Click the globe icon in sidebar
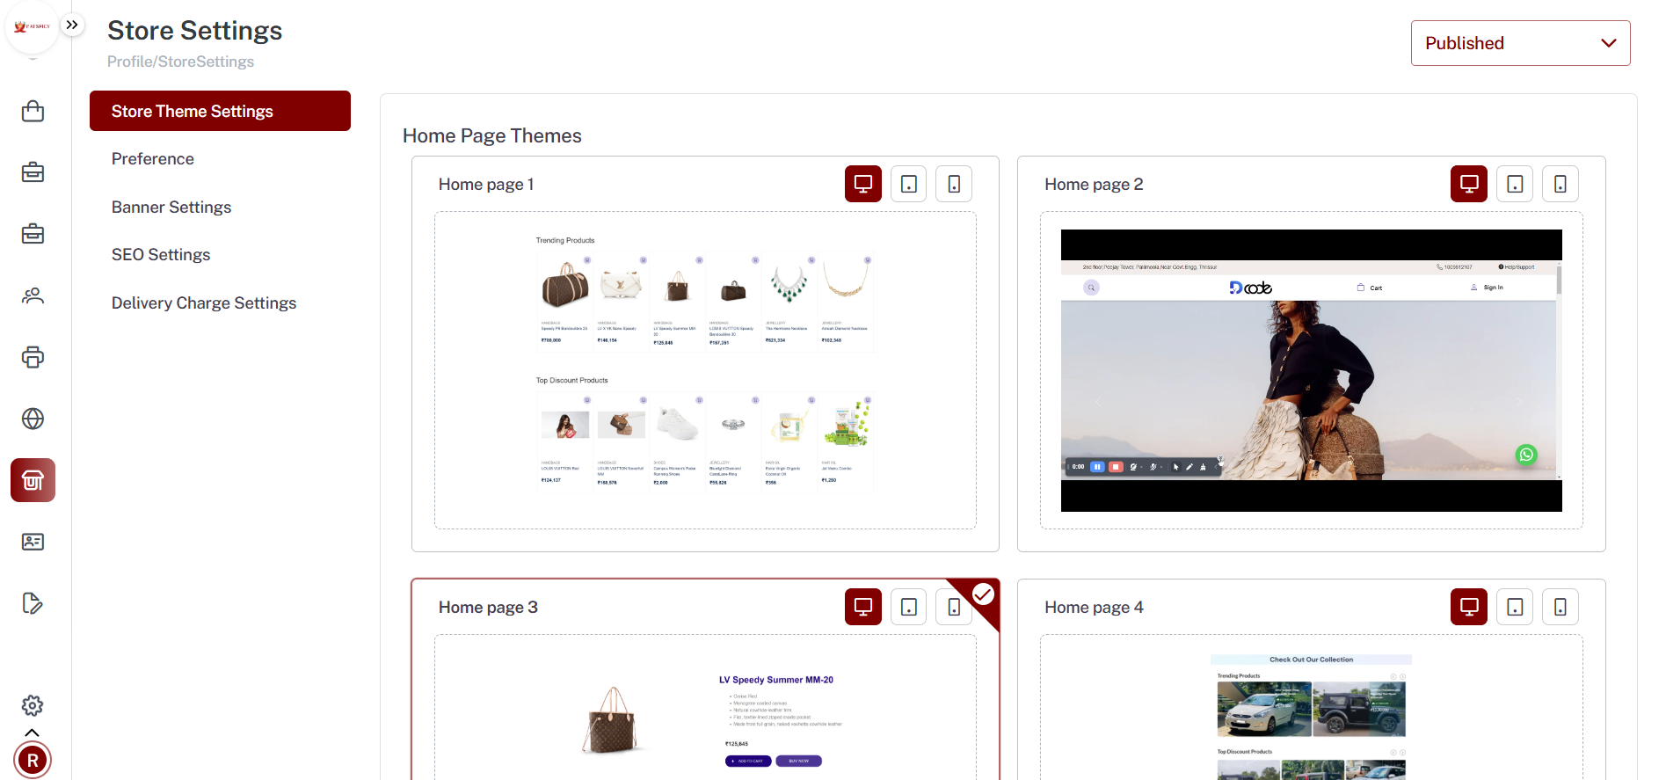The width and height of the screenshot is (1666, 780). (x=33, y=419)
